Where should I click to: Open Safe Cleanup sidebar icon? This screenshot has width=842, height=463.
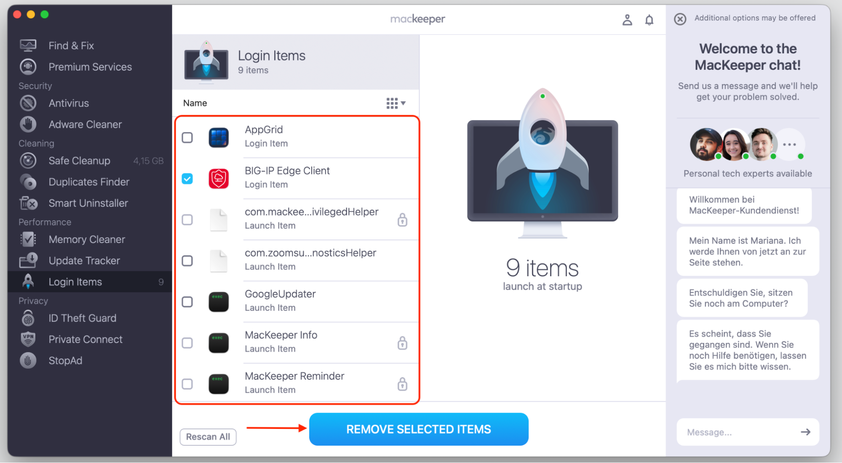coord(28,161)
